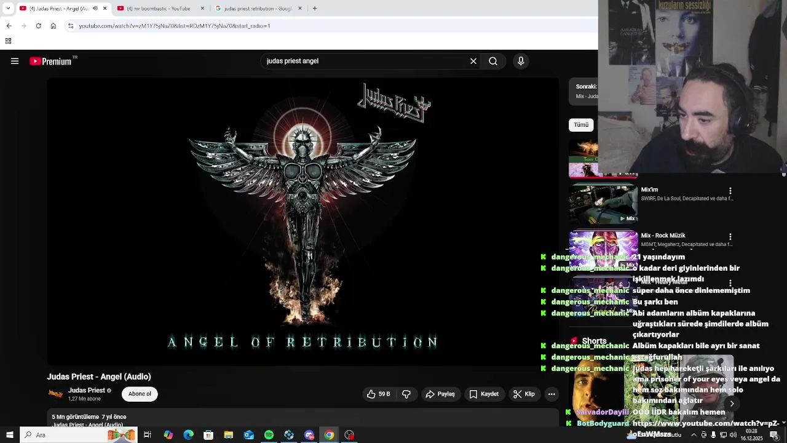
Task: Open the browser home page icon
Action: coord(53,26)
